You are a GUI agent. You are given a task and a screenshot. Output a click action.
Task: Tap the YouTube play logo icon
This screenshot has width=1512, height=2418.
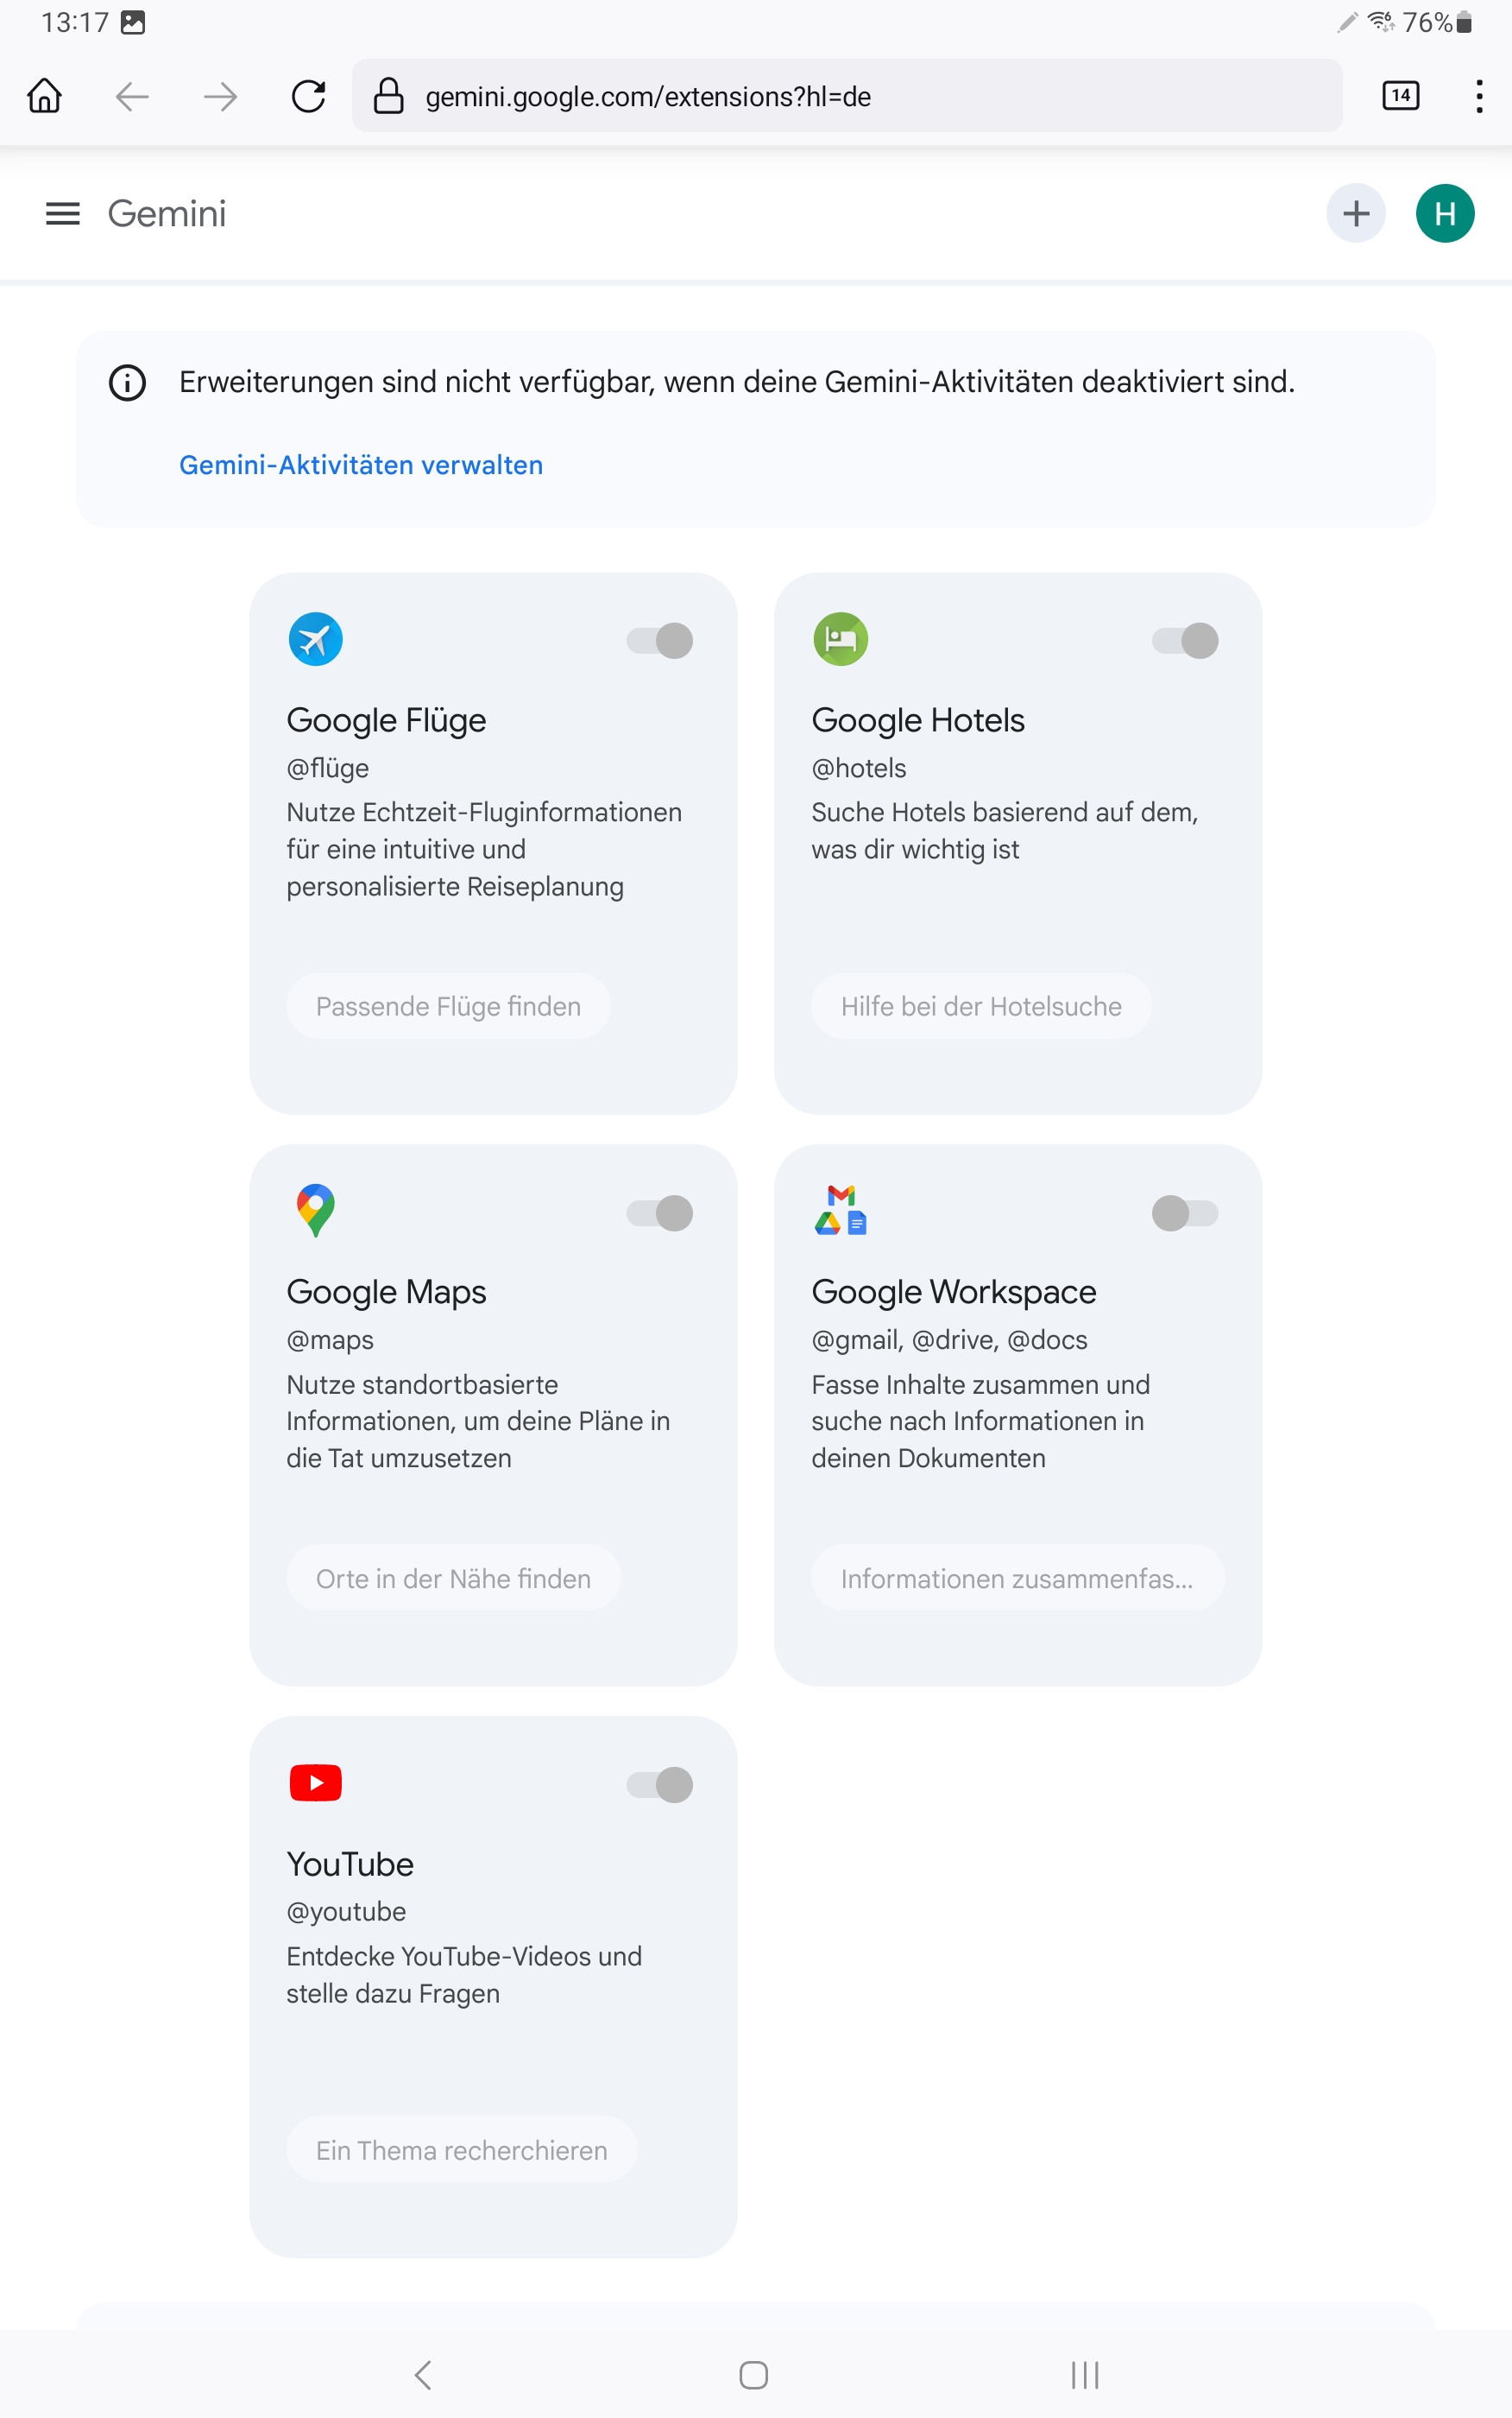tap(315, 1782)
